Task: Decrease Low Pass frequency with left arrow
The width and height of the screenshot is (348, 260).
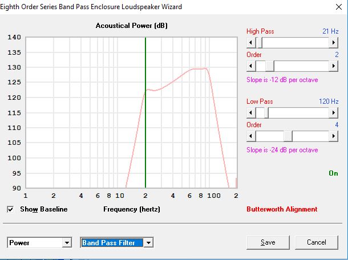Action: tap(251, 113)
